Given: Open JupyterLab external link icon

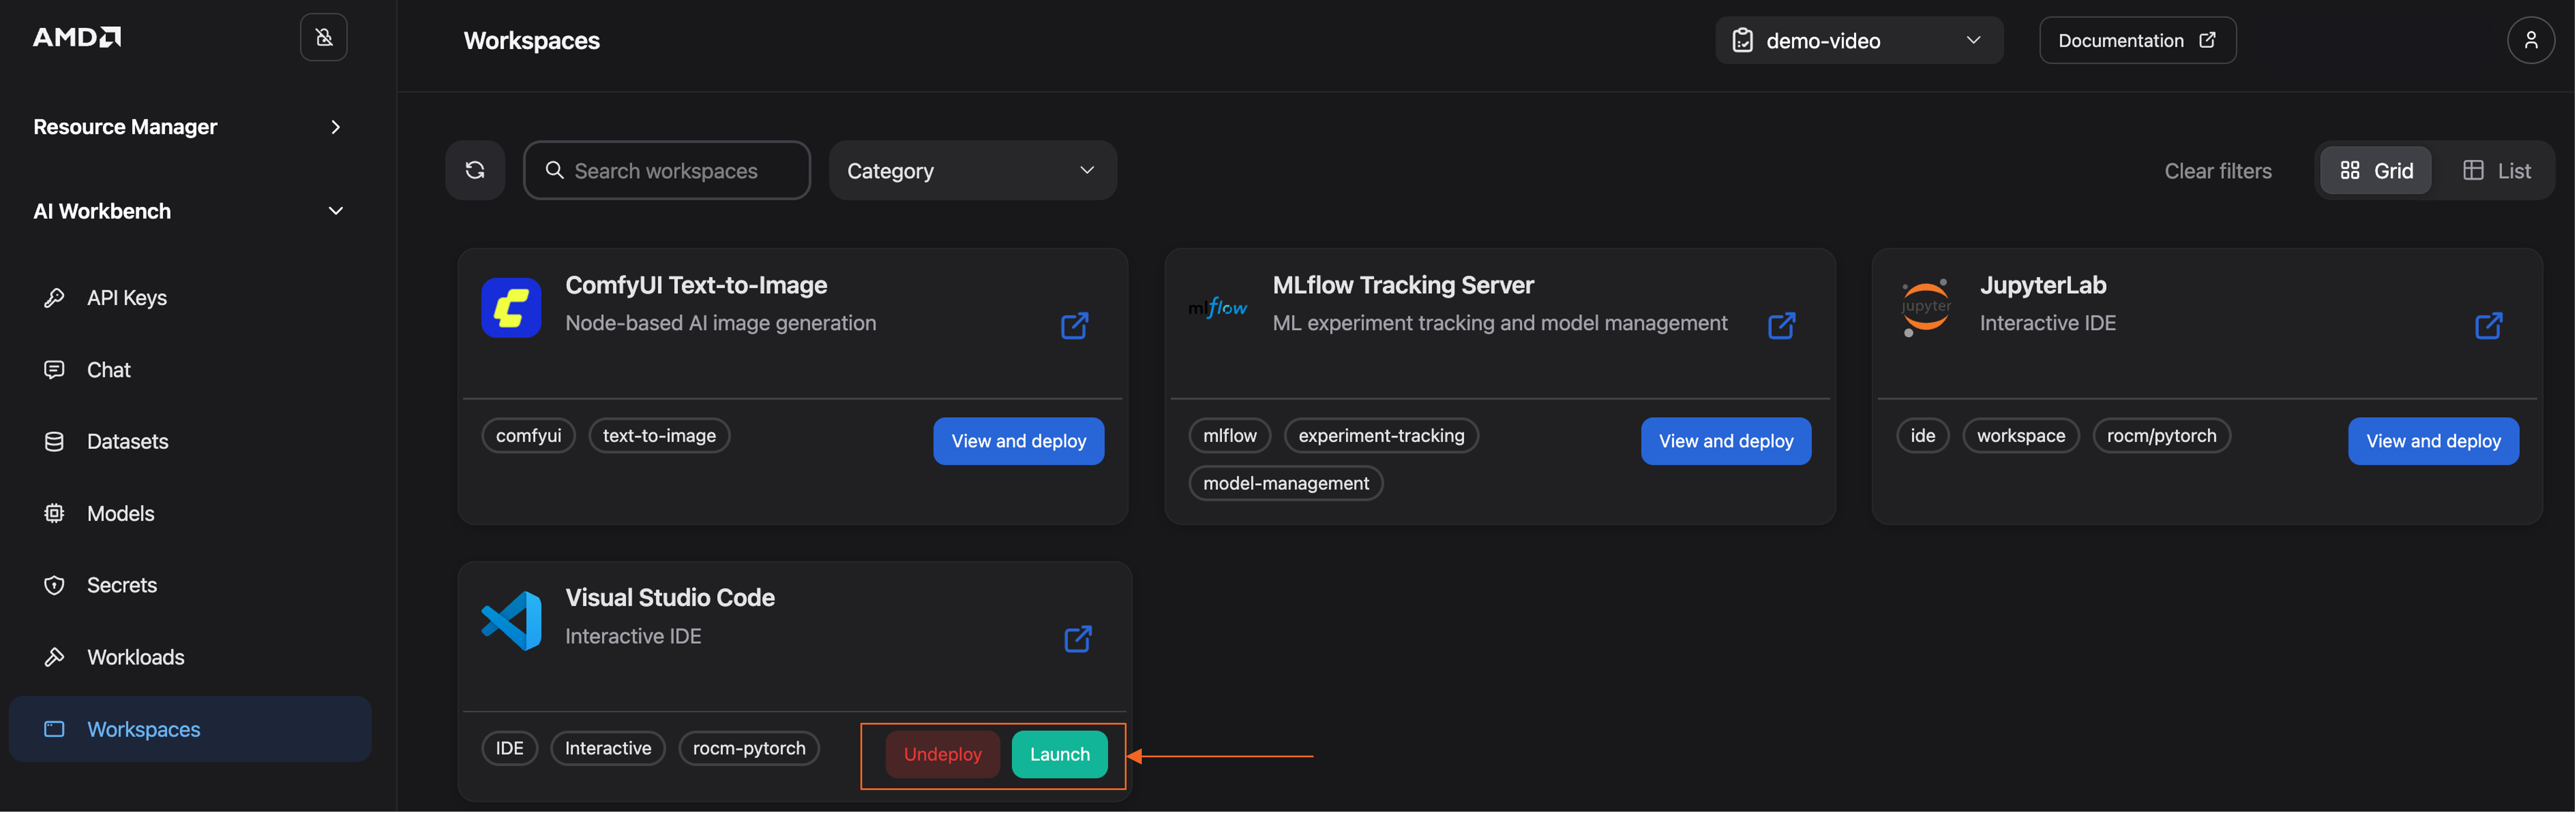Looking at the screenshot, I should tap(2488, 325).
